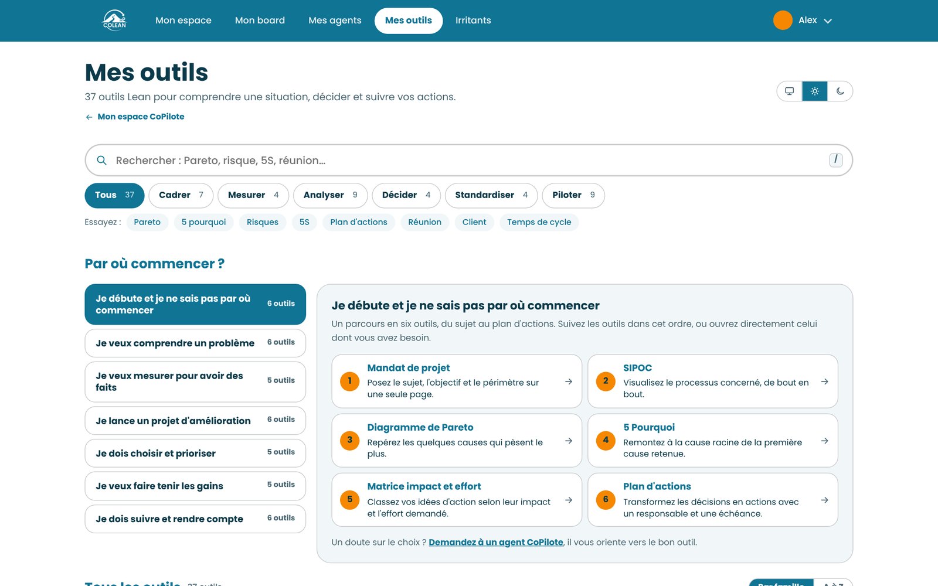Click arrow on Mandat de projet card
Viewport: 938px width, 586px height.
point(569,381)
